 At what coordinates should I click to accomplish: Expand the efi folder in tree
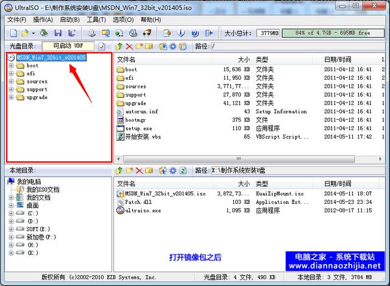[x=11, y=74]
